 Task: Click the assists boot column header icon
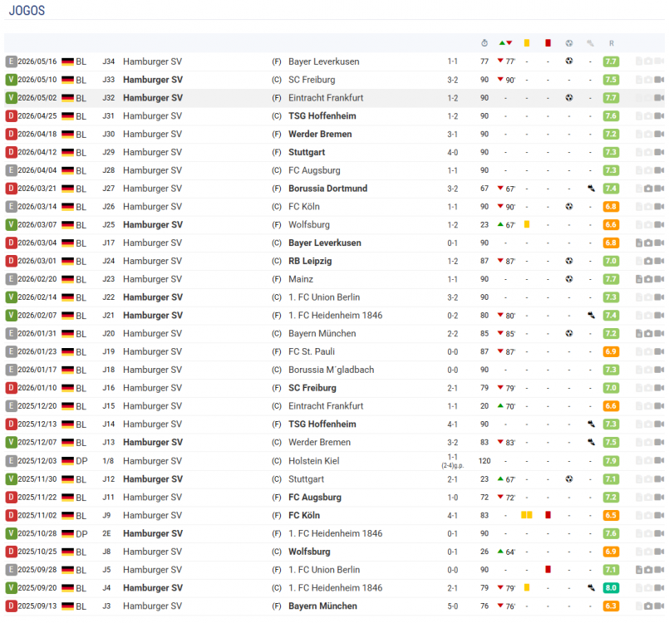pos(591,43)
